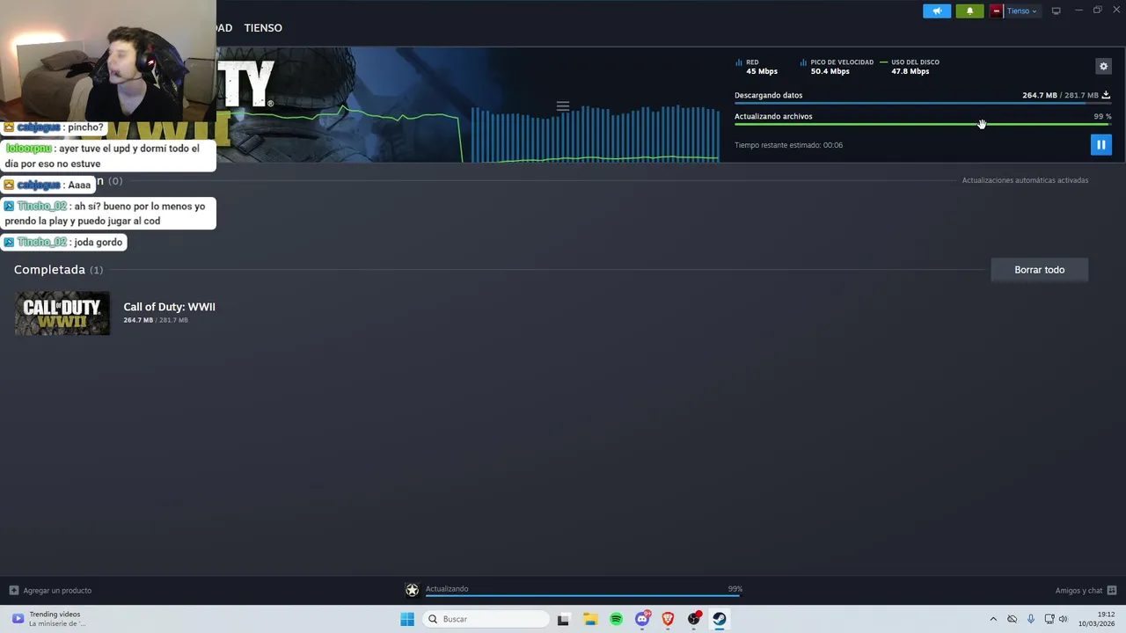
Task: Click the plus icon beside Agregar un producto
Action: [13, 591]
